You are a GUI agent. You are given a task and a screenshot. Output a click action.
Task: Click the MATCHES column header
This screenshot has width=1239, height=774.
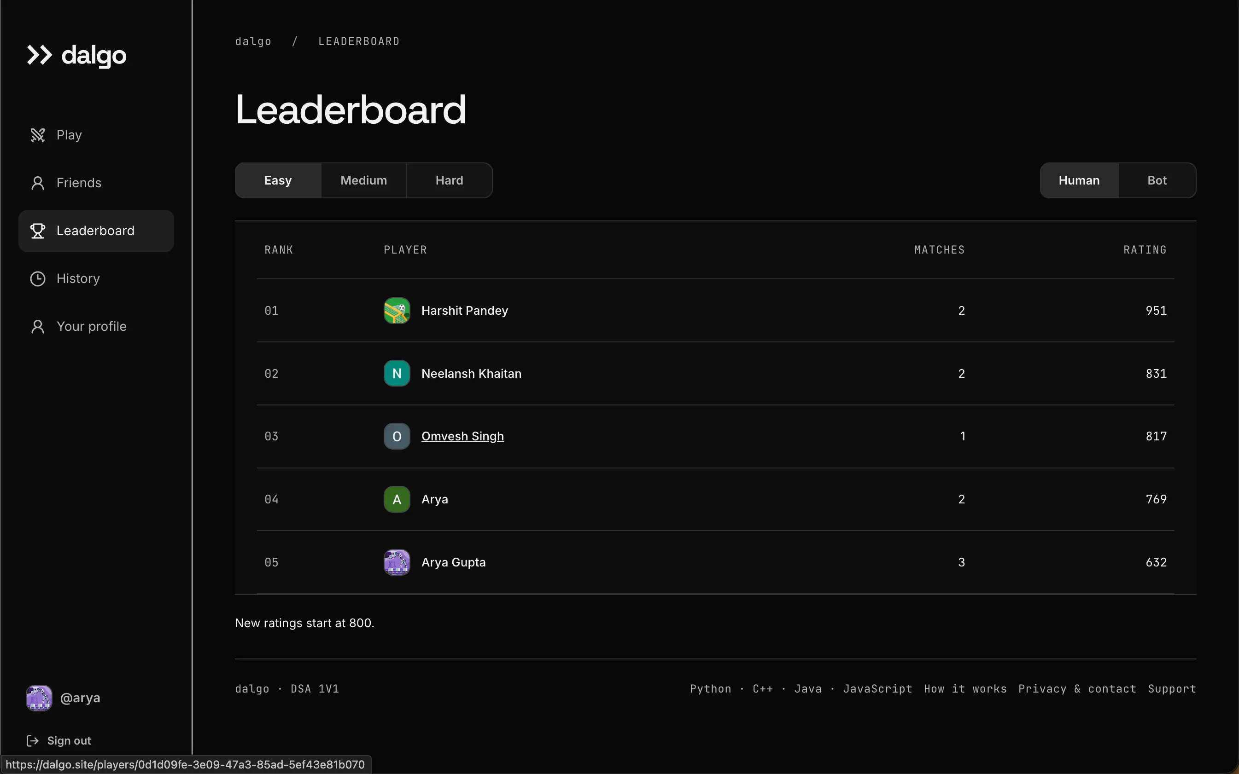(939, 250)
